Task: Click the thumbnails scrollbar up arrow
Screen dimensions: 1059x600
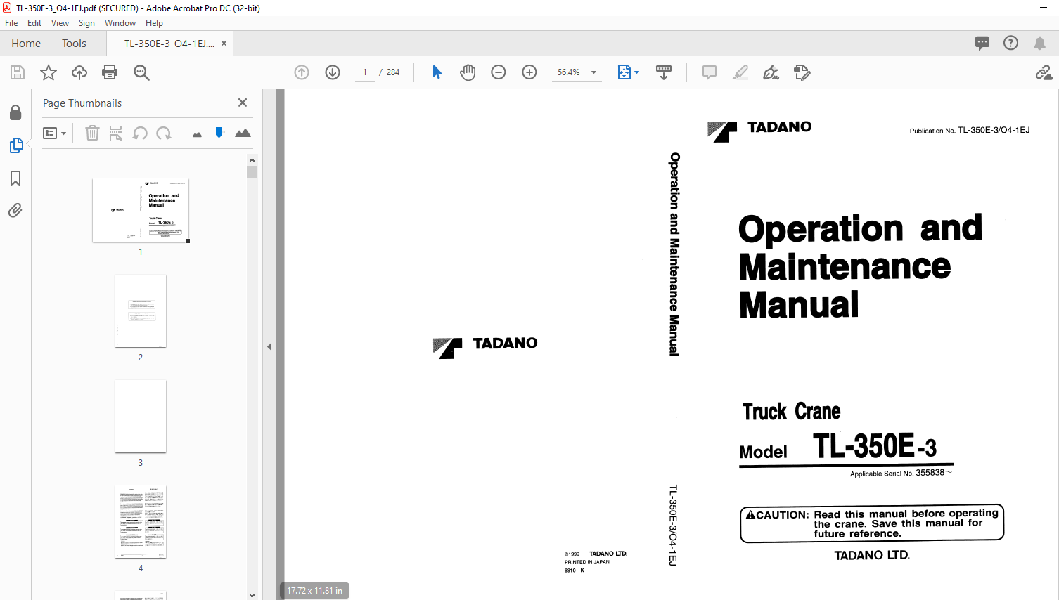Action: [x=252, y=160]
